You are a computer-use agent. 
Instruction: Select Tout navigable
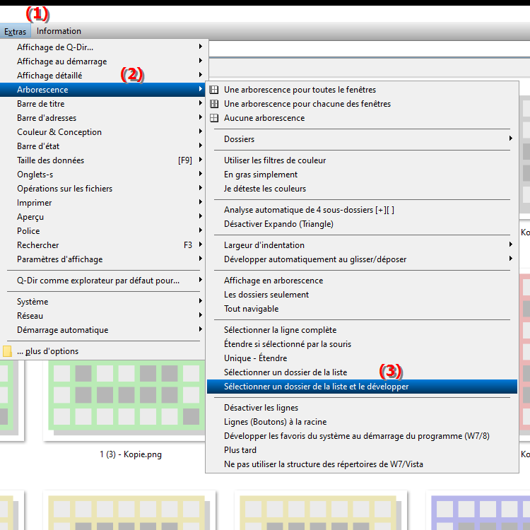[x=362, y=309]
